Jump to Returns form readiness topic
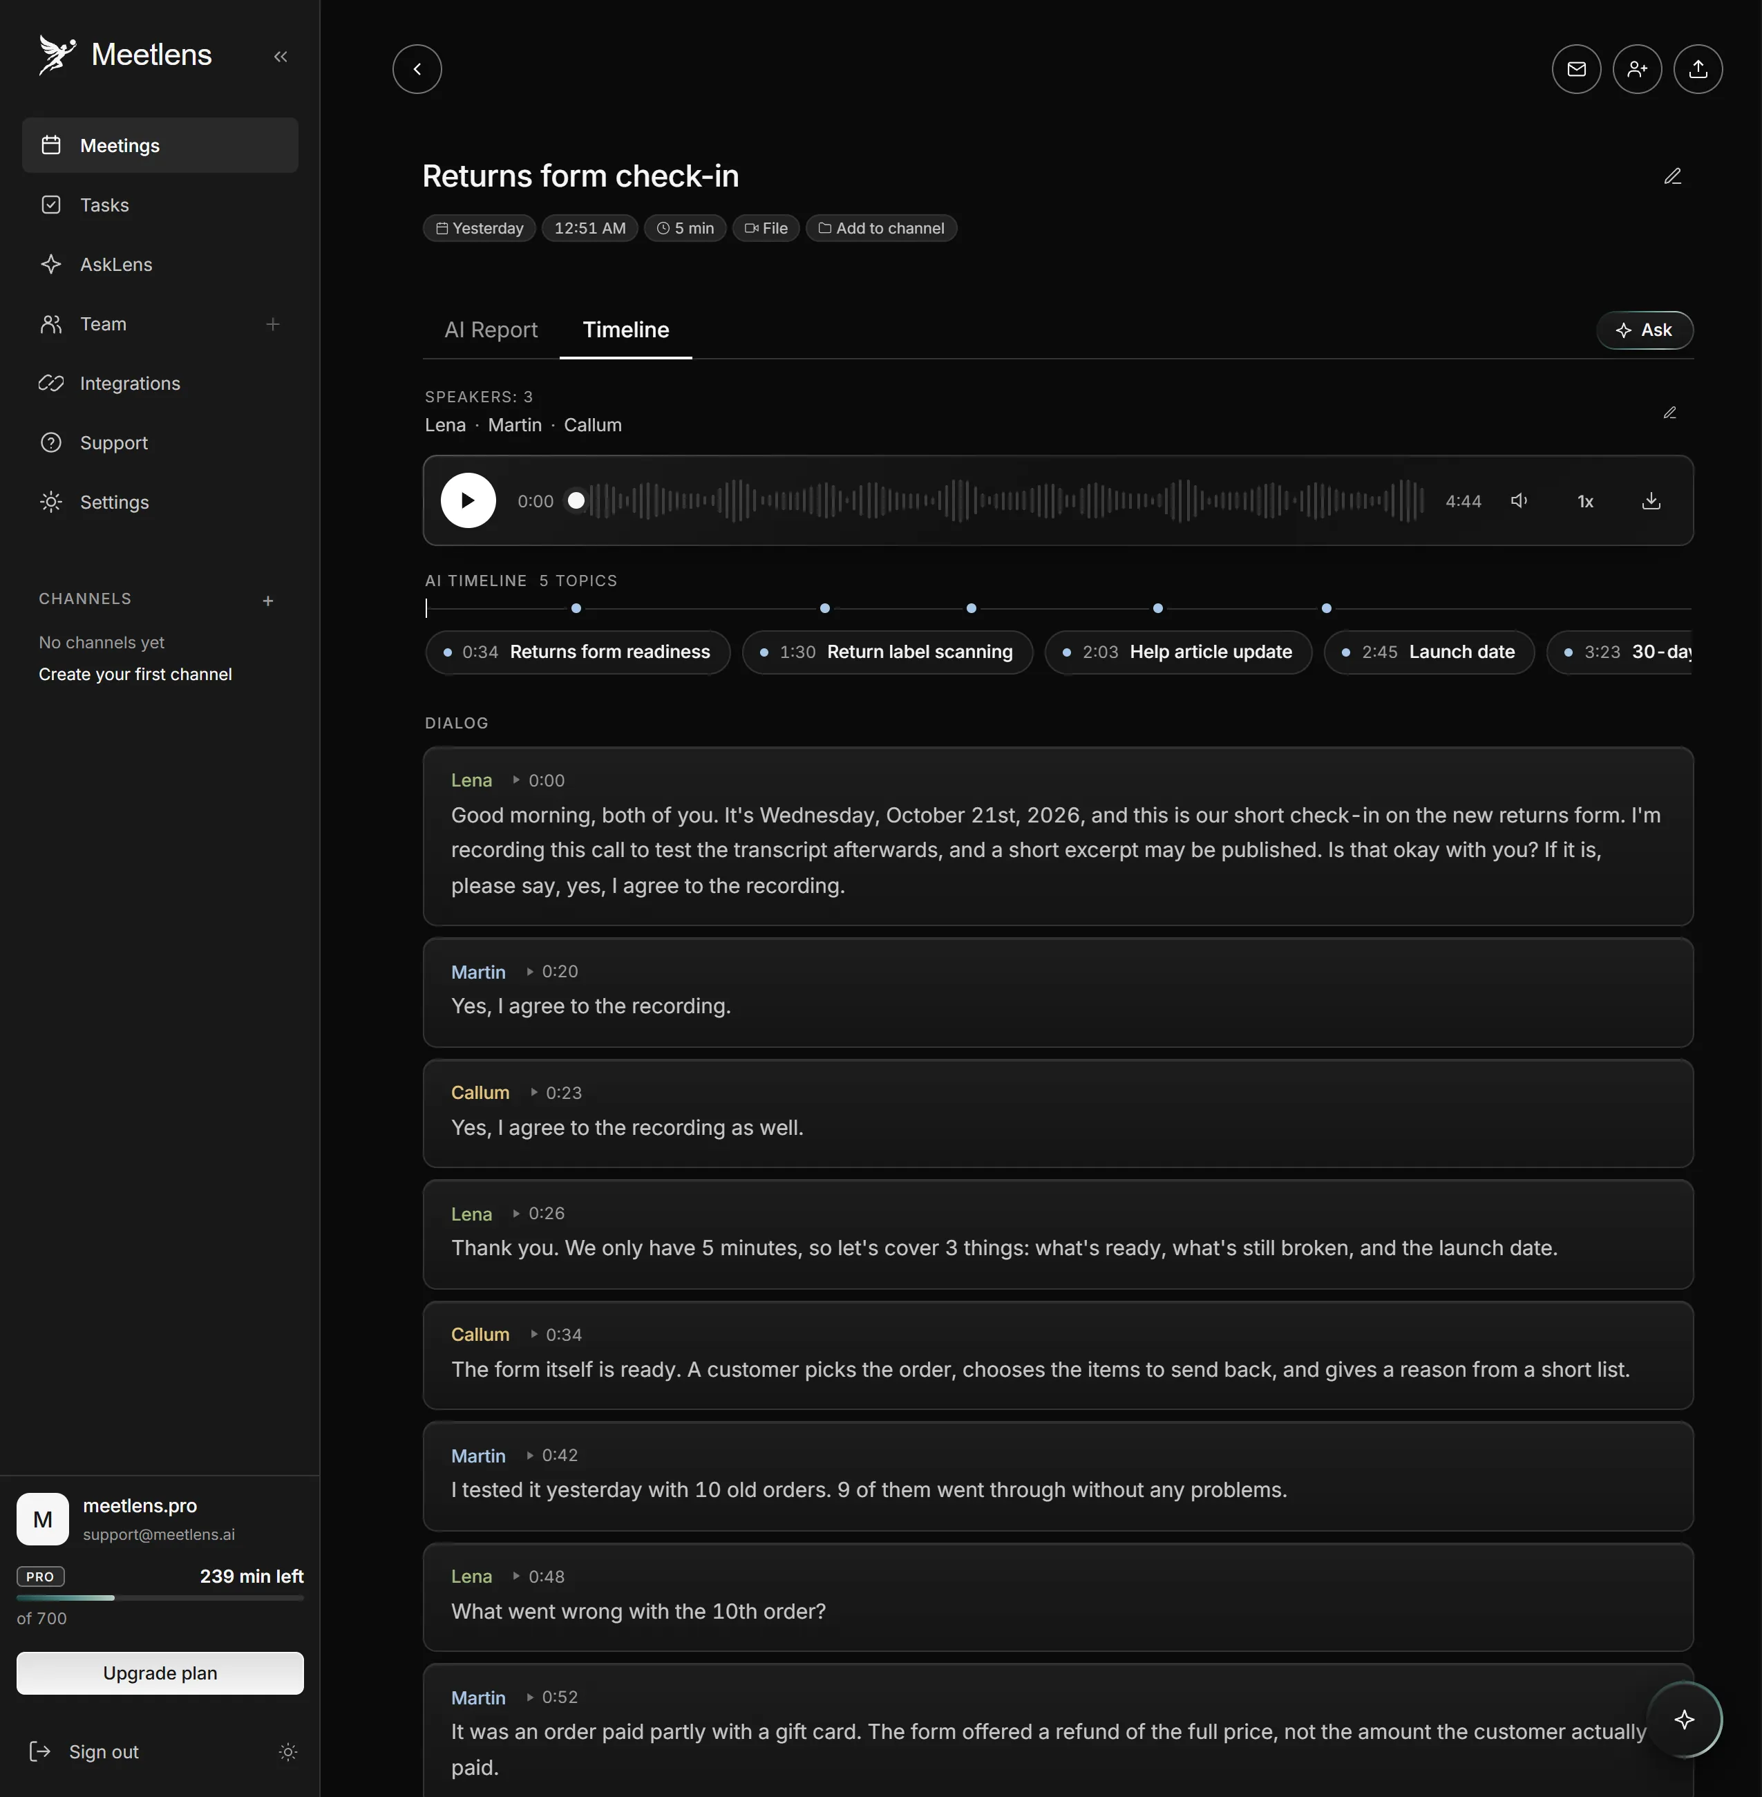This screenshot has height=1797, width=1762. tap(578, 652)
